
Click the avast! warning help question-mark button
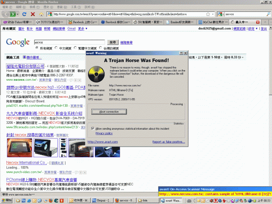click(x=181, y=53)
